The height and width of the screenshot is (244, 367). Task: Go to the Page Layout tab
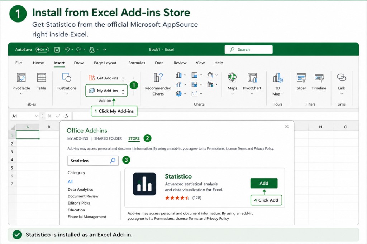coord(105,63)
